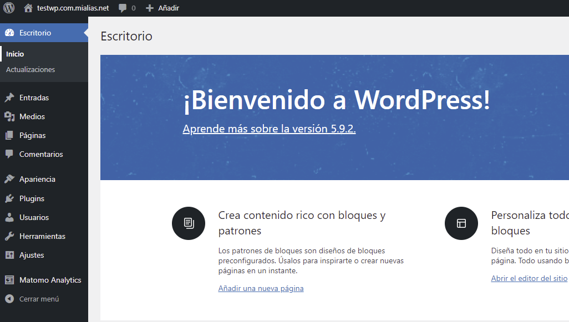Click the Personaliza todo heading
This screenshot has width=569, height=322.
pos(530,223)
